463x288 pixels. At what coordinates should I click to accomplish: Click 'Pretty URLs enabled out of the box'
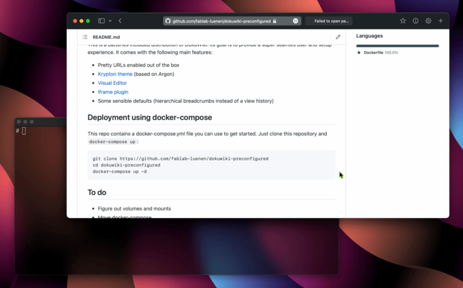(x=139, y=65)
